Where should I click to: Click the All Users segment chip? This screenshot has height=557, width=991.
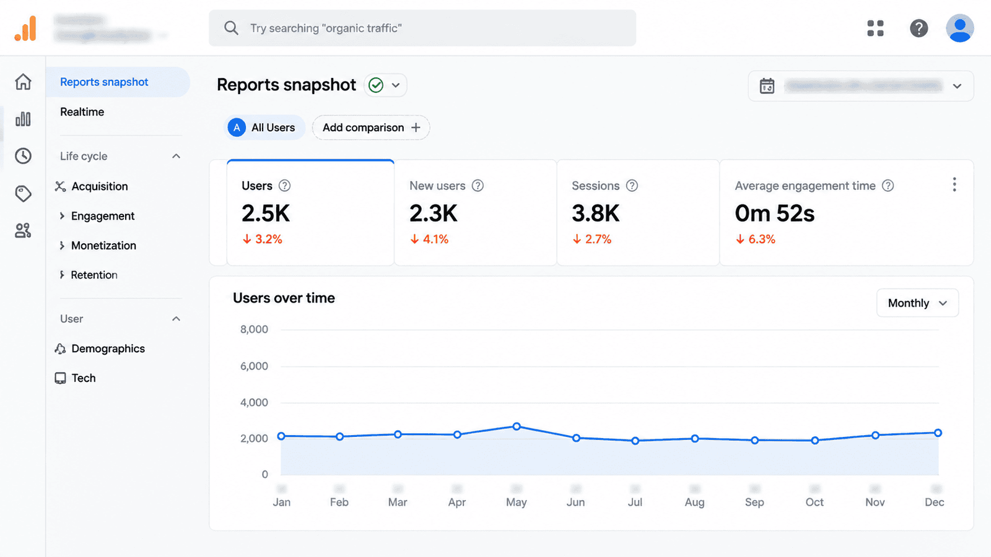point(264,127)
